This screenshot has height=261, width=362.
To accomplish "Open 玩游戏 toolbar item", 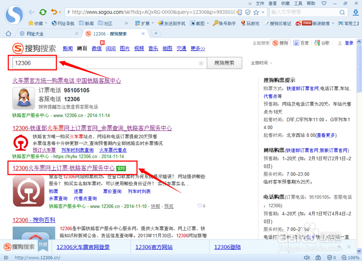I will point(250,23).
